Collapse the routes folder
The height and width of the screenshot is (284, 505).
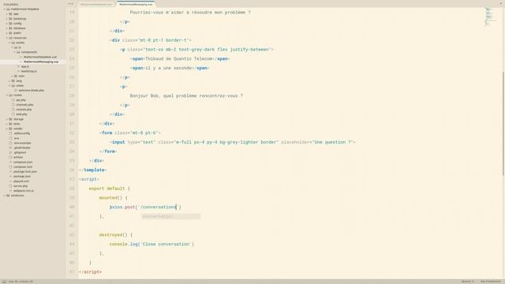(x=7, y=95)
